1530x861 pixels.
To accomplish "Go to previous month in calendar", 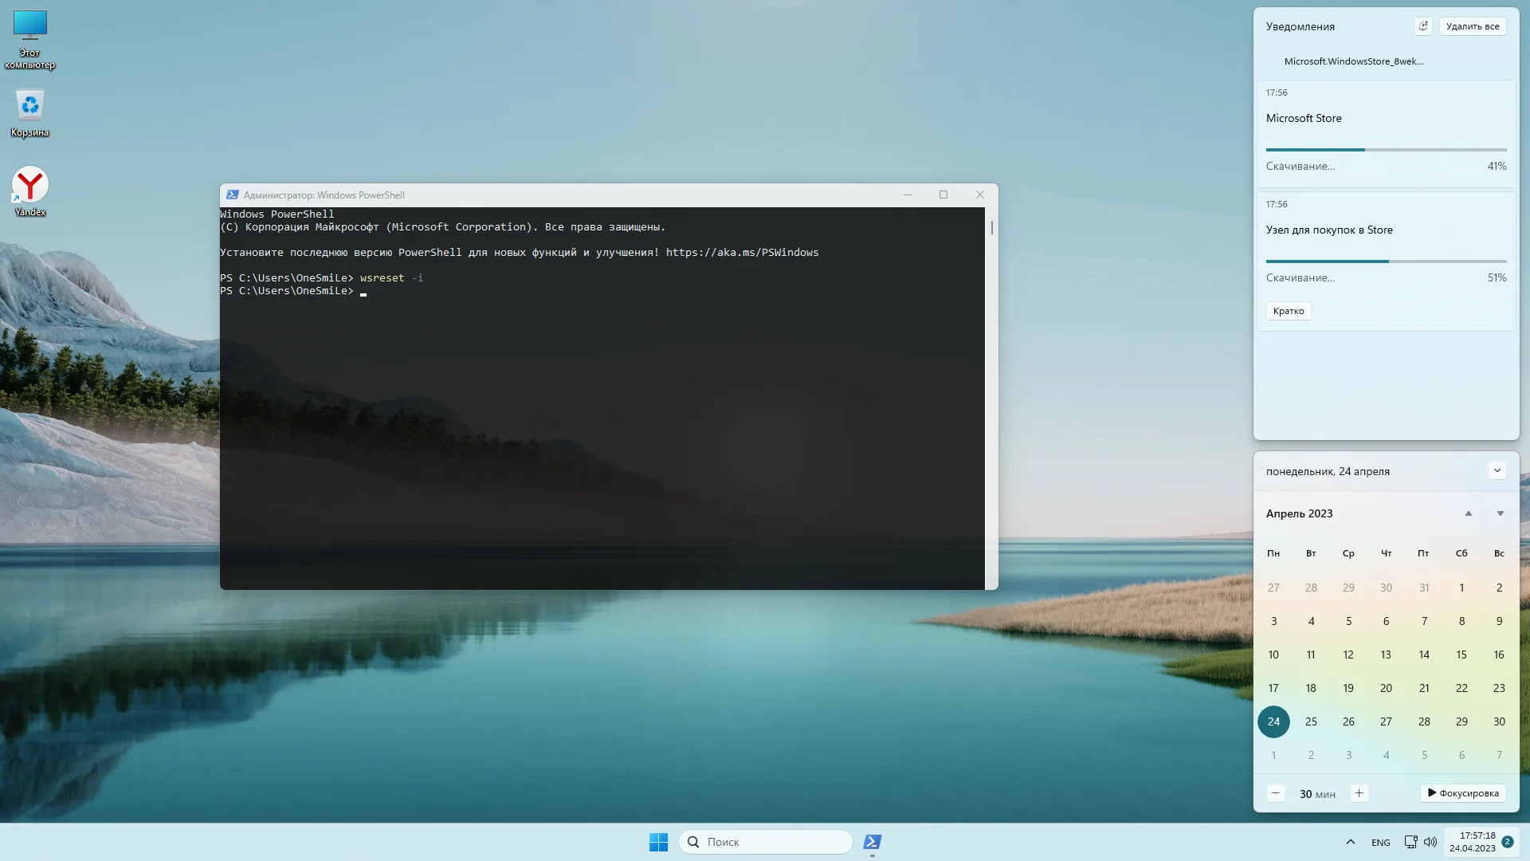I will coord(1468,513).
